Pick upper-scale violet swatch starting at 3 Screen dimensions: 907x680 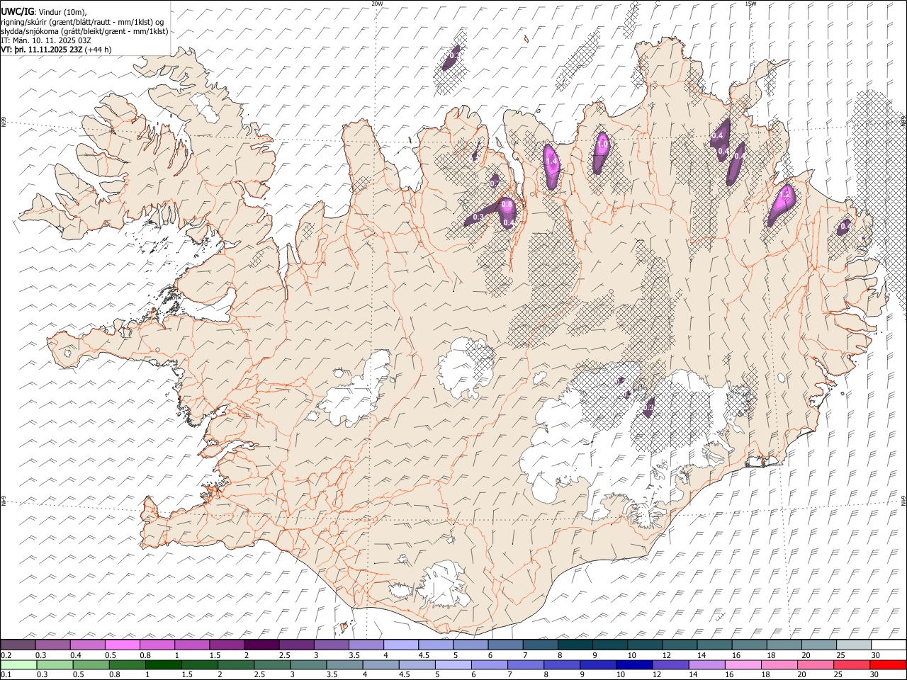coord(331,645)
